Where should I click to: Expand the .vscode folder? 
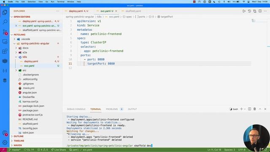[x=14, y=39]
